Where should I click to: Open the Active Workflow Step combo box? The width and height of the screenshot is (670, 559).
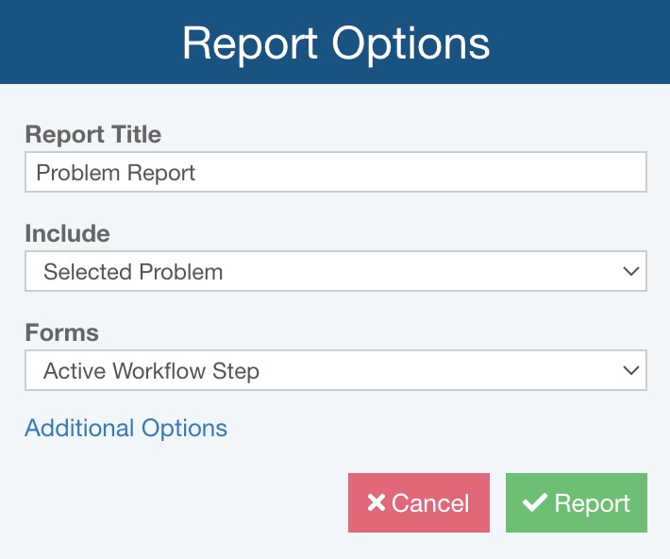click(335, 371)
